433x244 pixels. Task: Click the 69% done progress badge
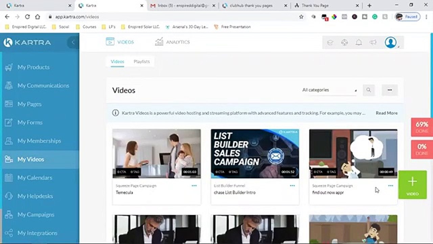pos(422,127)
